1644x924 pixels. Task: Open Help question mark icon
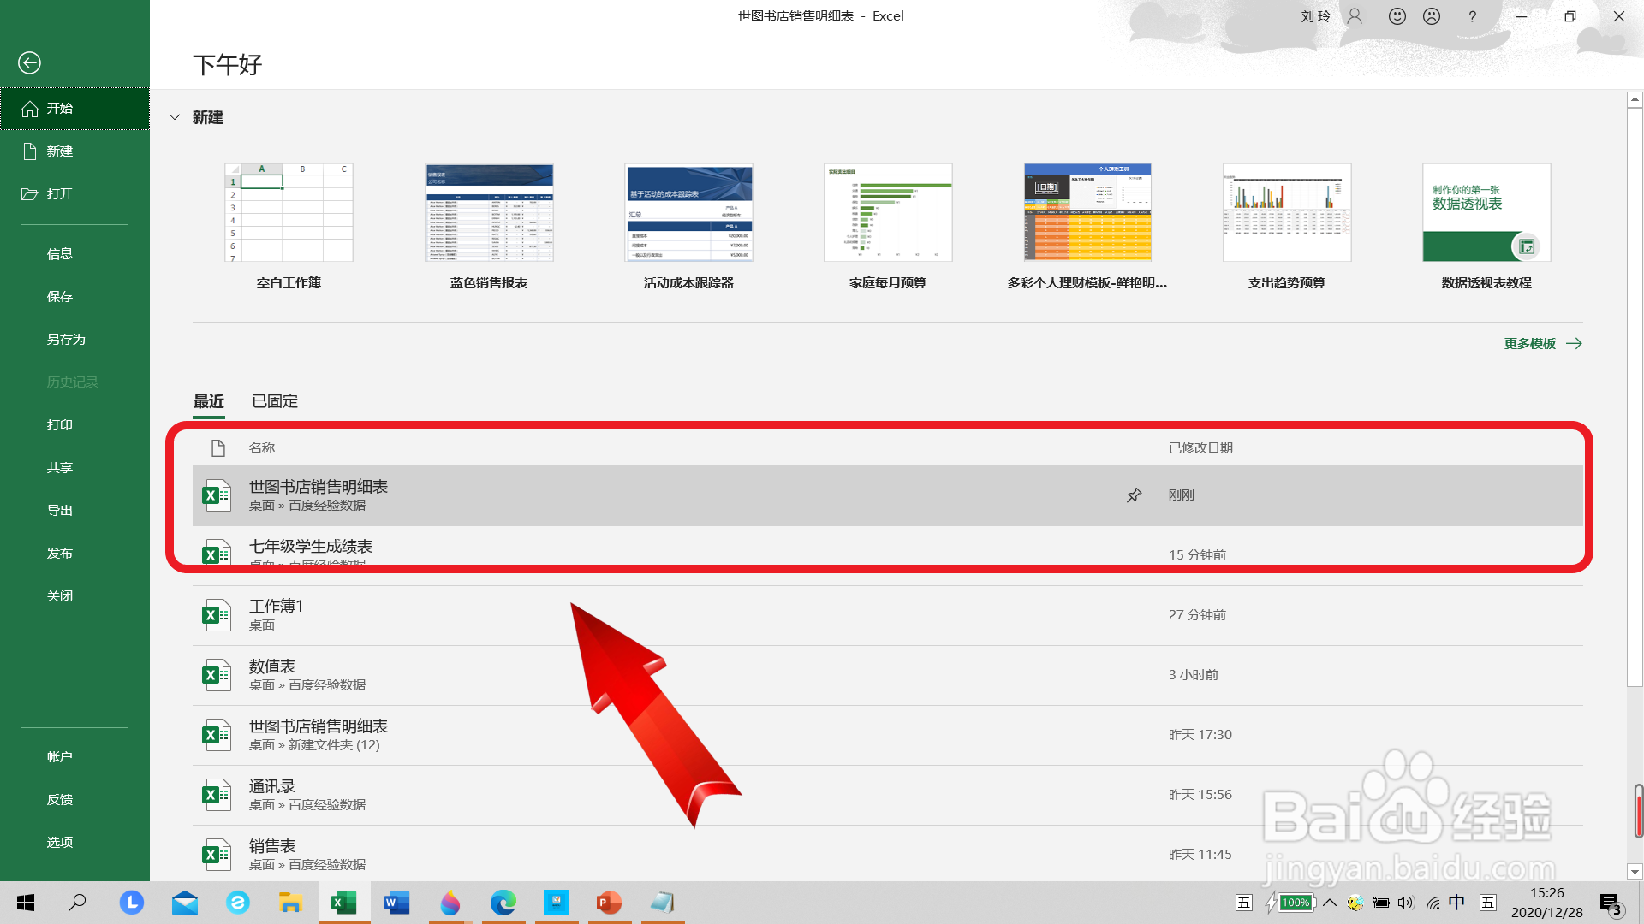click(x=1472, y=16)
